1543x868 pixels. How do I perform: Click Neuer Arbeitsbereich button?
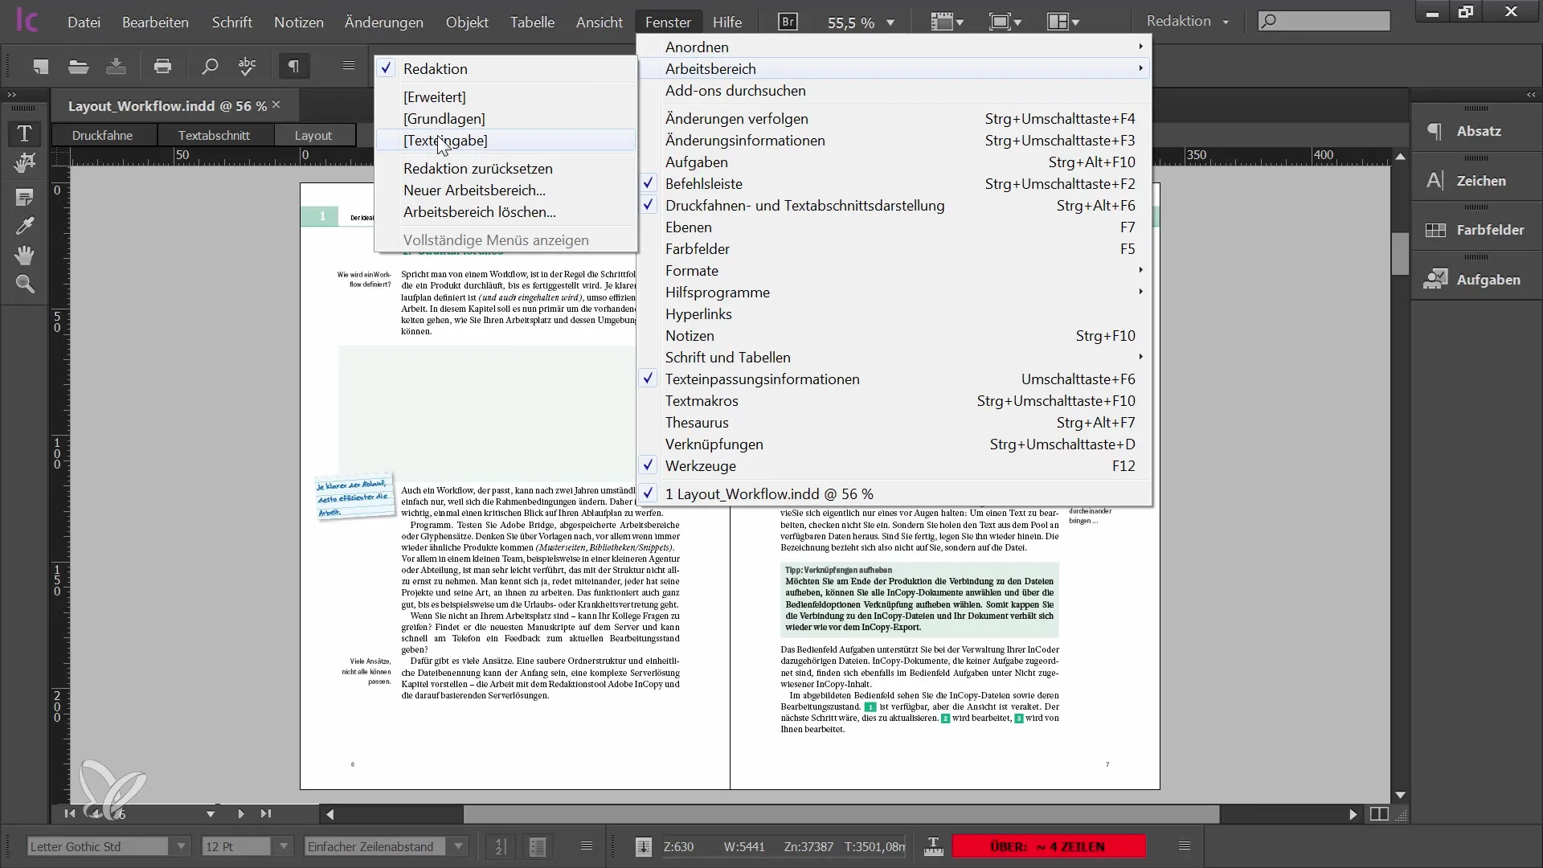pos(475,190)
